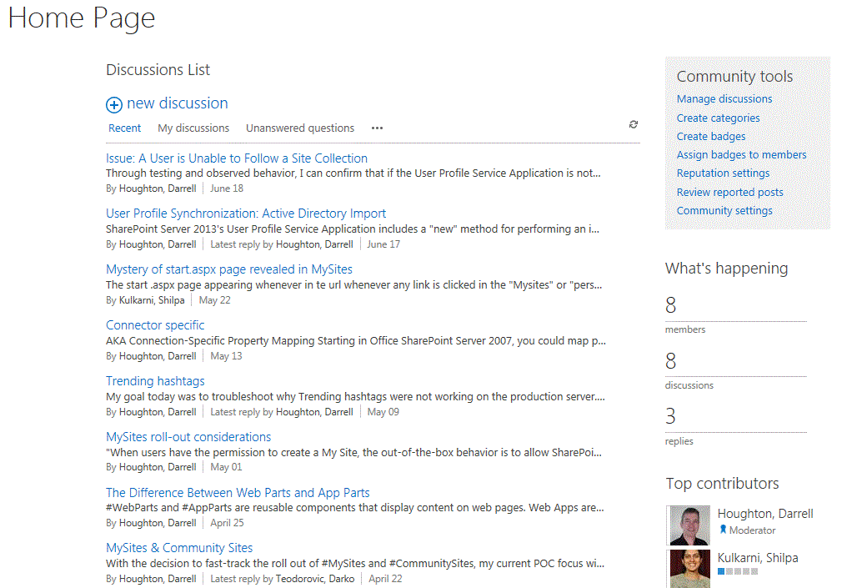The height and width of the screenshot is (588, 852).
Task: Click the Kulkarni, Shilpa name in Top contributors
Action: click(x=758, y=558)
